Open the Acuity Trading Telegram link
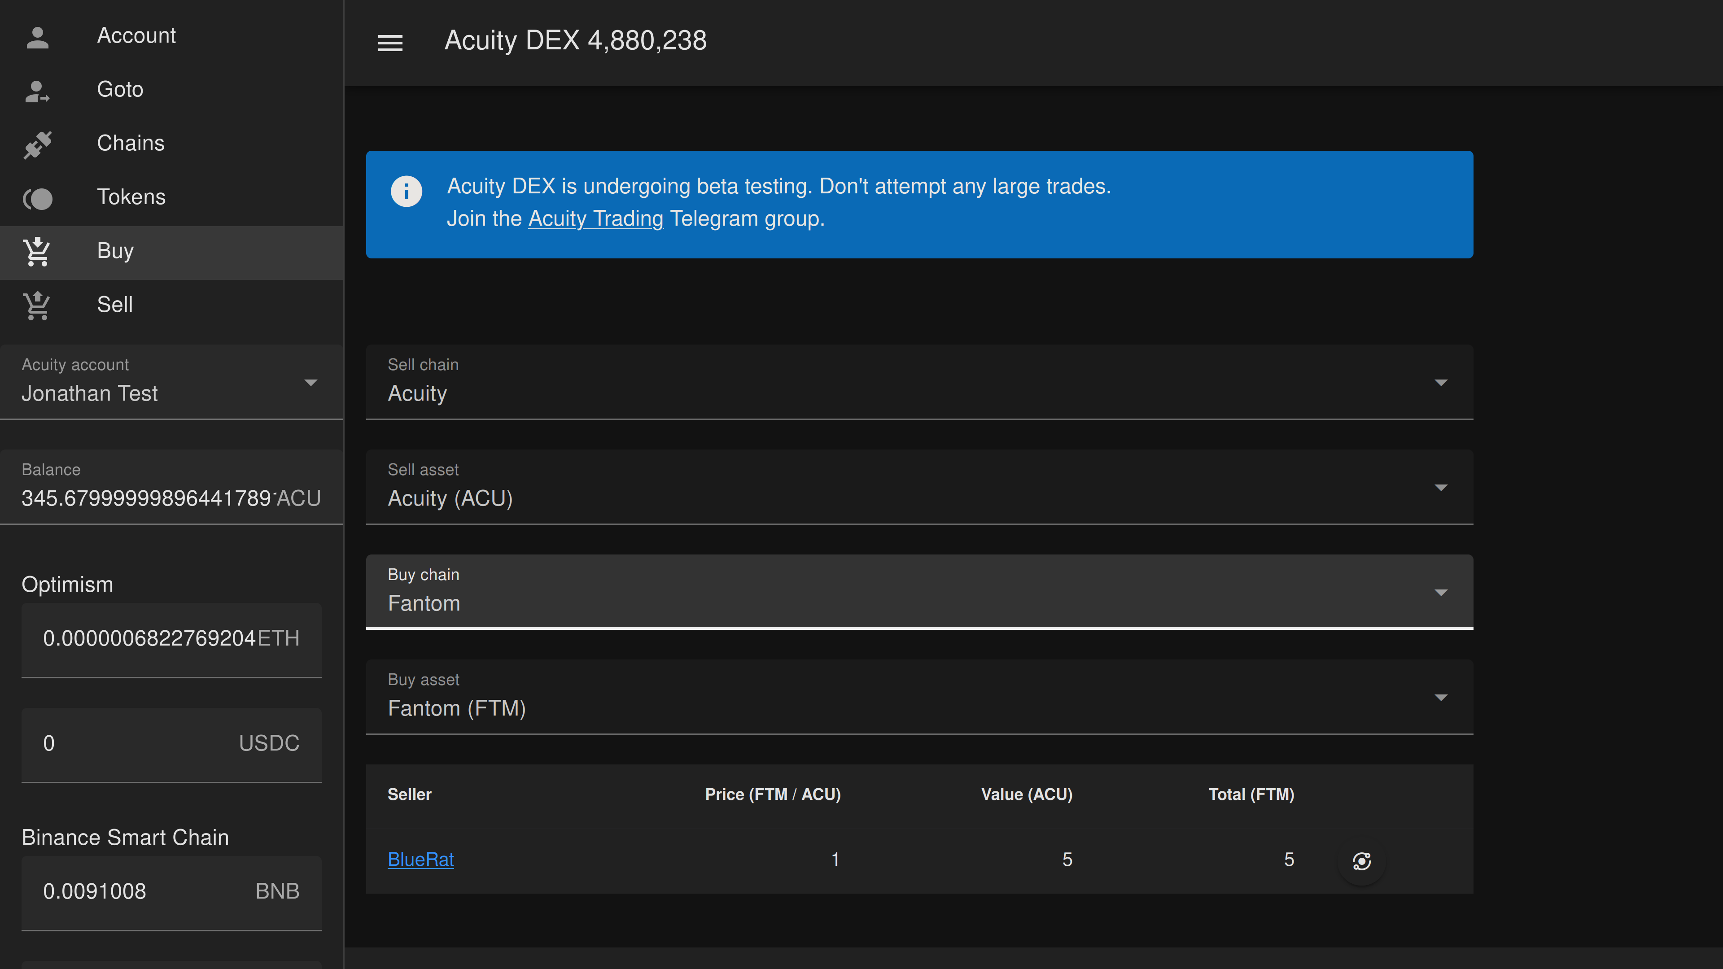 (x=595, y=218)
